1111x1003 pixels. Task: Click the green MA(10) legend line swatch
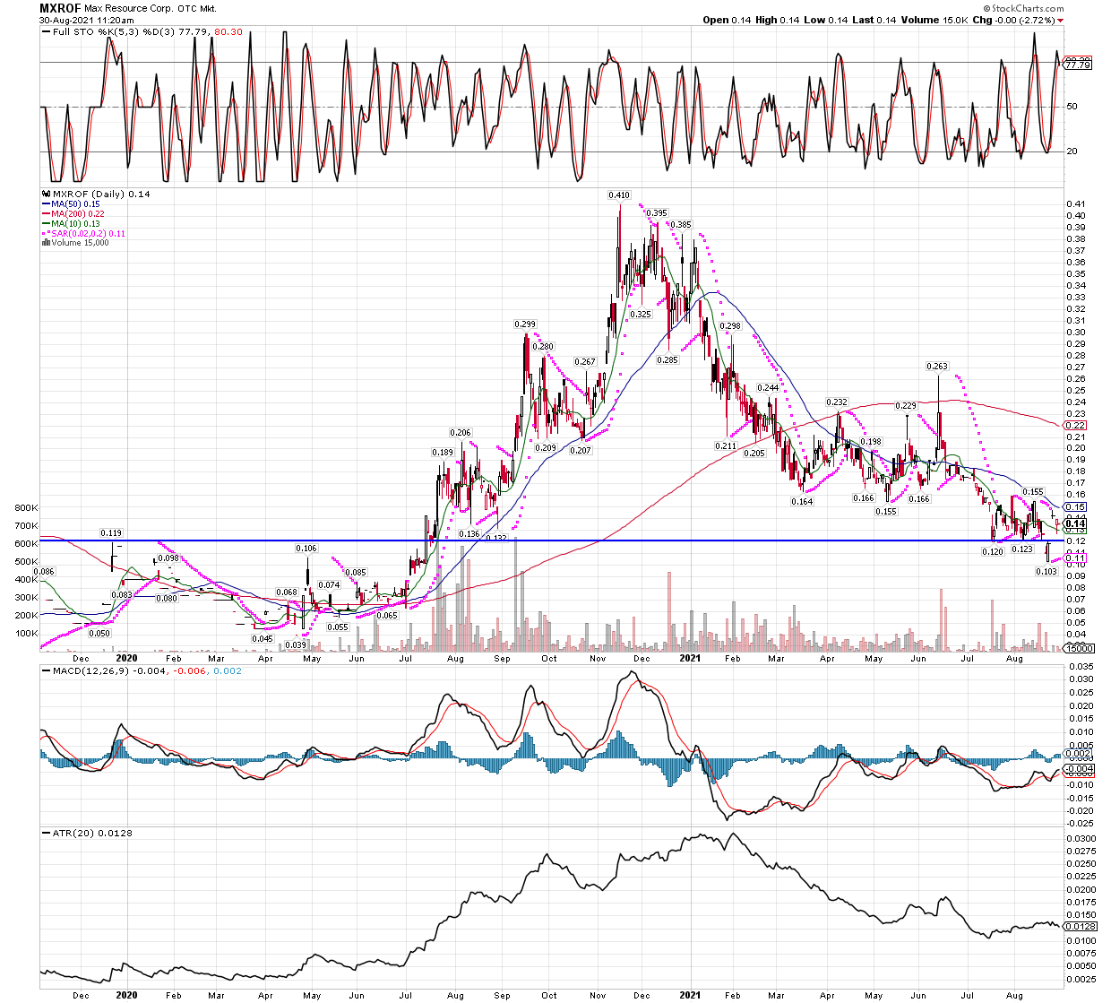(47, 224)
